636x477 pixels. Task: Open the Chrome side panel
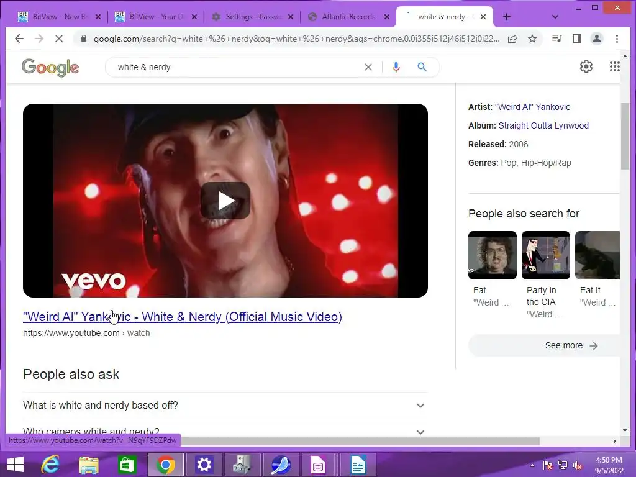coord(577,39)
